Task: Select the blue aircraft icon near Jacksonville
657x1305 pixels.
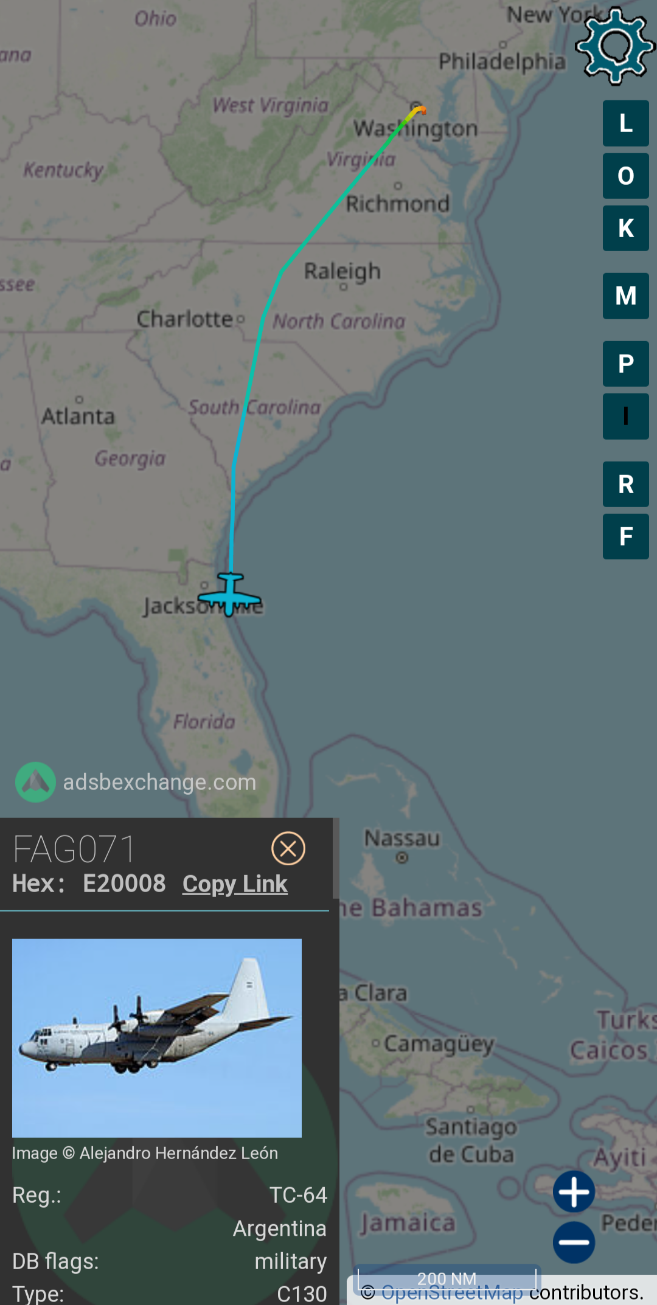Action: (x=229, y=594)
